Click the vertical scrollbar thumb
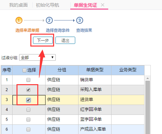The width and height of the screenshot is (162, 134). point(147,107)
